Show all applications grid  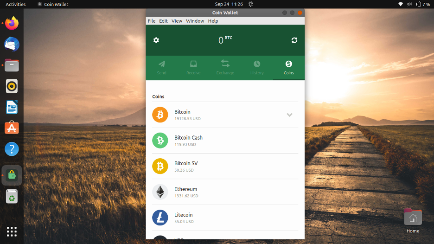point(12,231)
